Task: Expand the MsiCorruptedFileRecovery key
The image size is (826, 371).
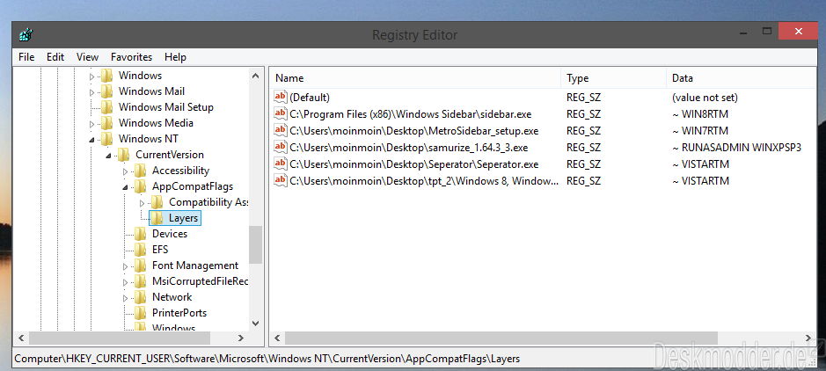Action: tap(126, 282)
